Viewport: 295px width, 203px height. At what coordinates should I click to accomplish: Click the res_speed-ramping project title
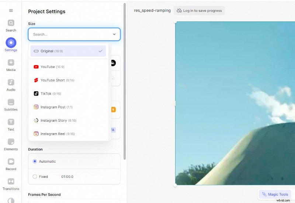[x=152, y=11]
